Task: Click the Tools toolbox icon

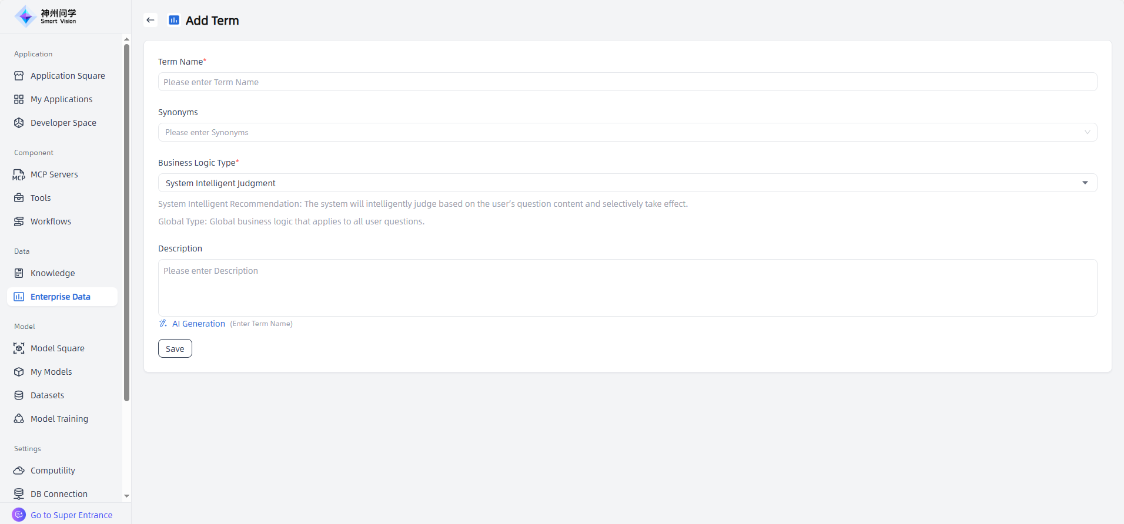Action: tap(19, 198)
